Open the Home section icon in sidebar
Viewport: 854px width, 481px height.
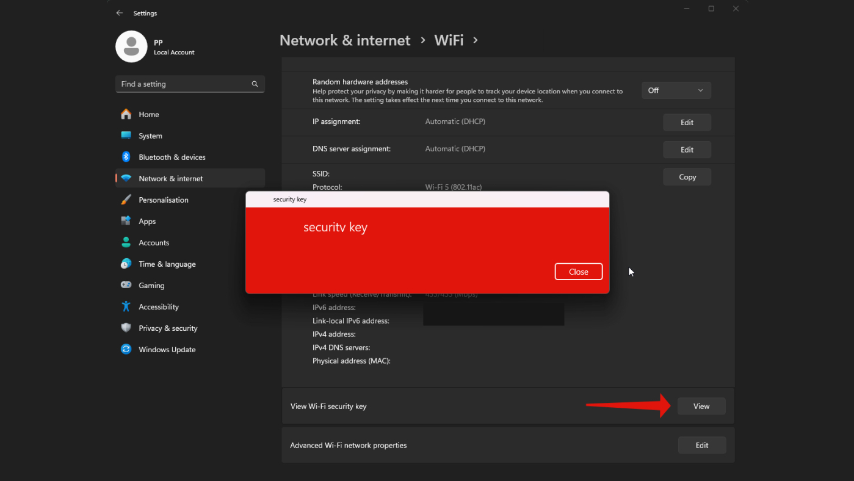[x=127, y=114]
